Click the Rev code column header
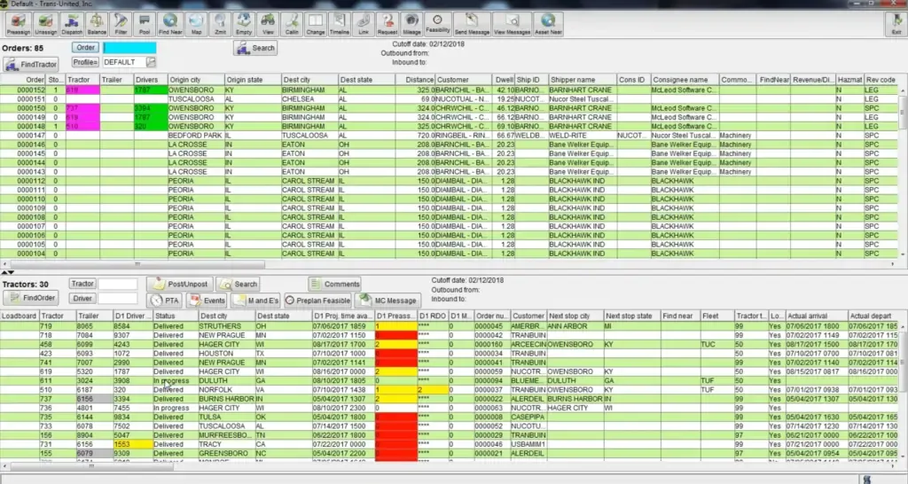 click(x=881, y=80)
